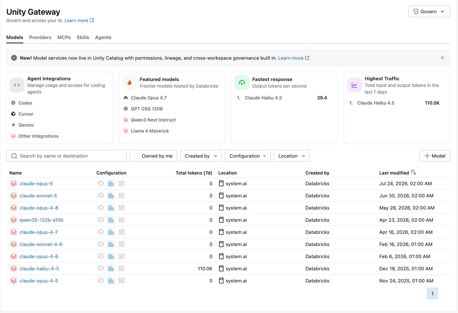Viewport: 458px width, 313px height.
Task: Click the info icon in the New banner
Action: [14, 58]
